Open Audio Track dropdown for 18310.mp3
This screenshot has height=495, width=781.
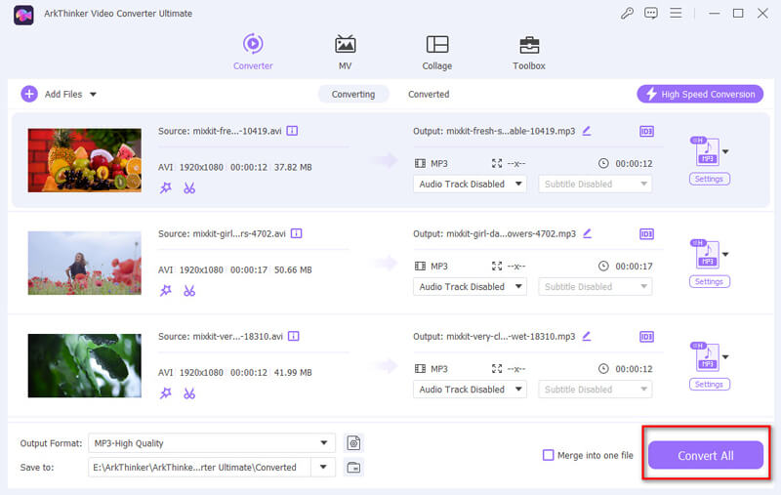tap(470, 389)
